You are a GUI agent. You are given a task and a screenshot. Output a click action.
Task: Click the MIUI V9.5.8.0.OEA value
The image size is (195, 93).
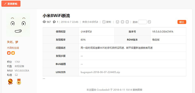coord(22,71)
